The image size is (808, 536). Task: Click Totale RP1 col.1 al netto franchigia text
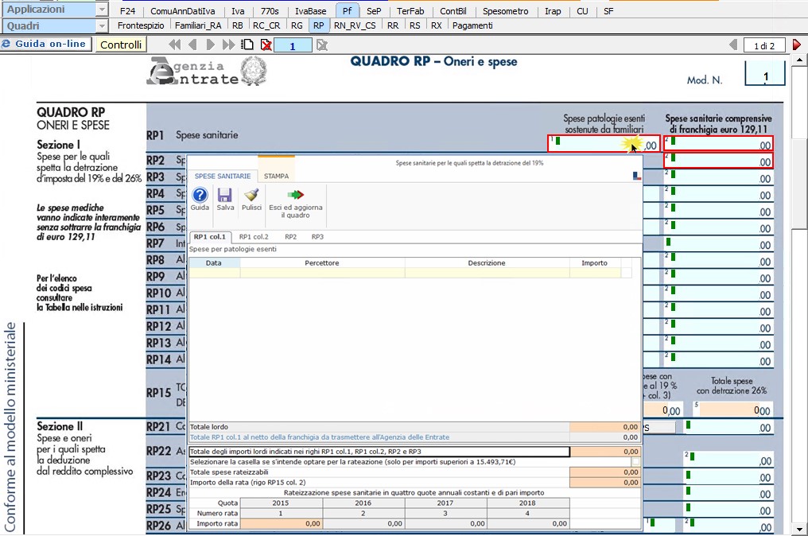(320, 437)
